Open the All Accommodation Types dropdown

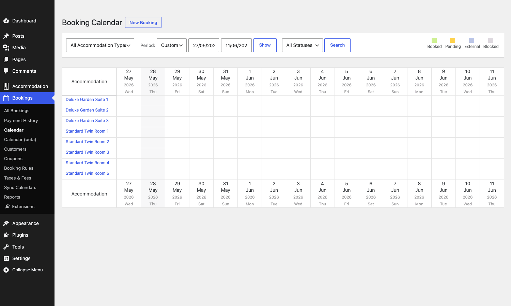[x=100, y=45]
